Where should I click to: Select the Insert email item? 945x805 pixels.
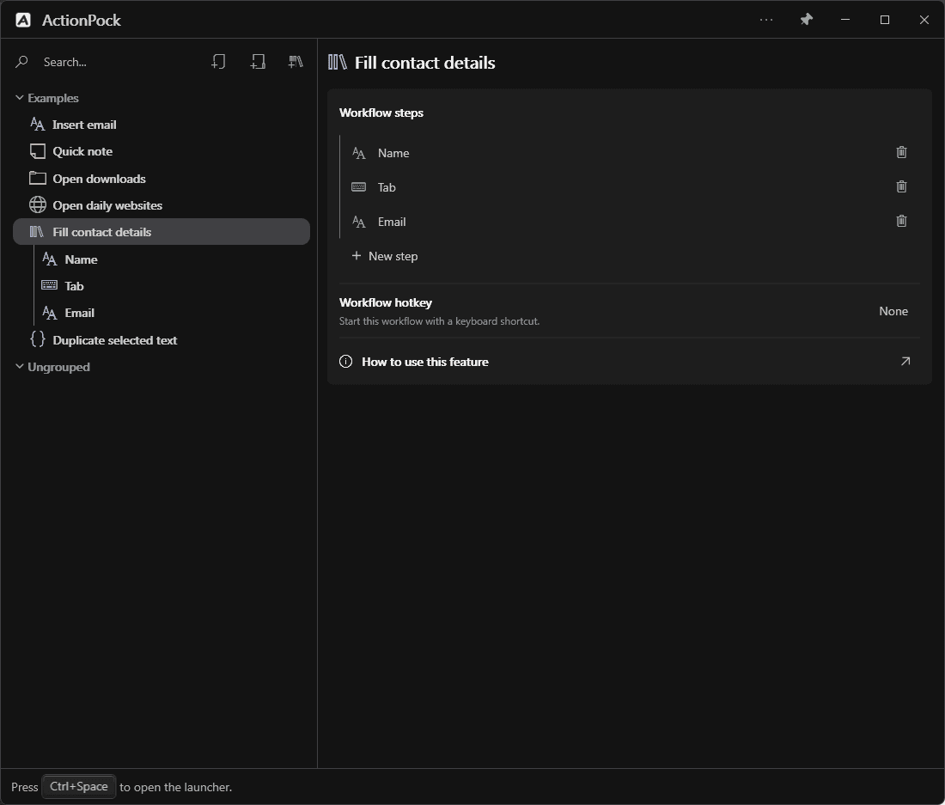[x=162, y=125]
